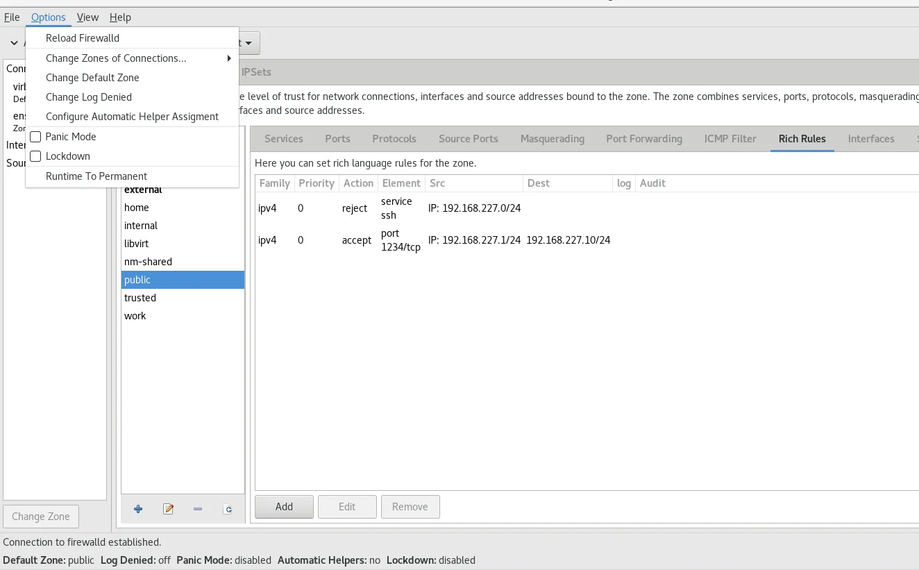
Task: Click the Change Zone button
Action: click(x=41, y=517)
